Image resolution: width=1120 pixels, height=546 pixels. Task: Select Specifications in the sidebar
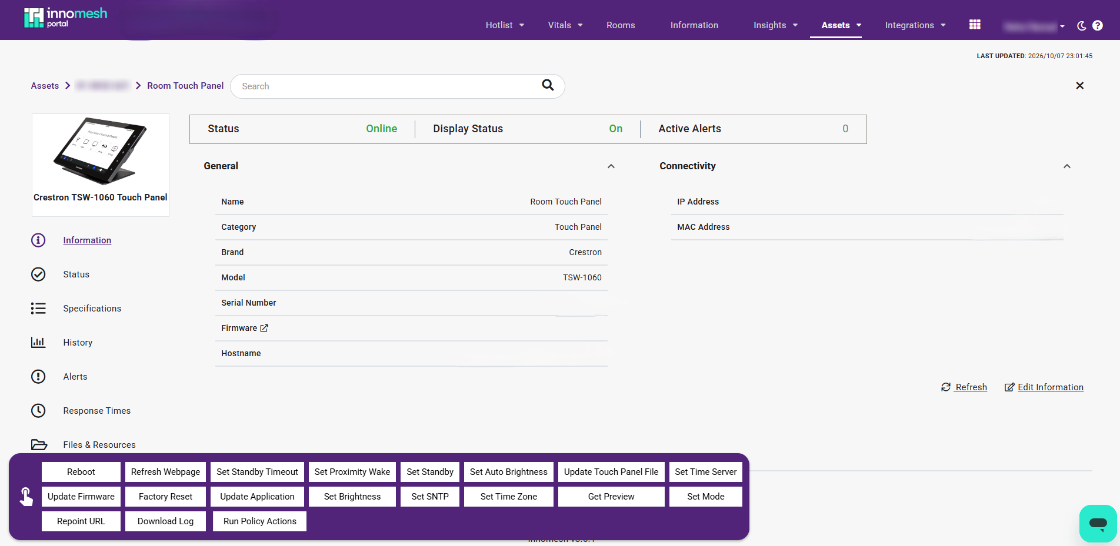click(x=92, y=309)
